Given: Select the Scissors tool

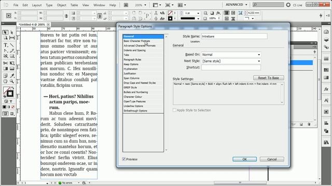Looking at the screenshot, I should (5, 63).
